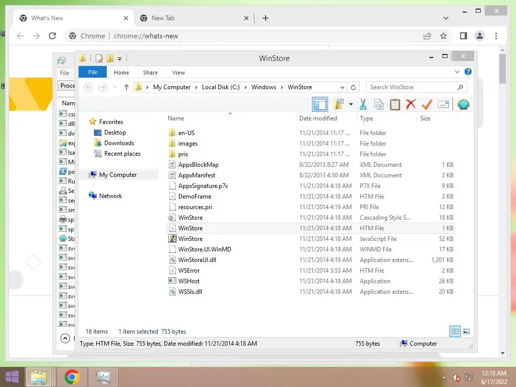Click My Computer in the address breadcrumb
This screenshot has width=516, height=387.
point(172,87)
